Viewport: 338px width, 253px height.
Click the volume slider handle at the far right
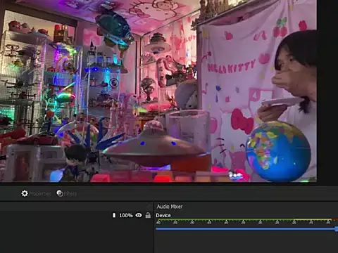337,229
